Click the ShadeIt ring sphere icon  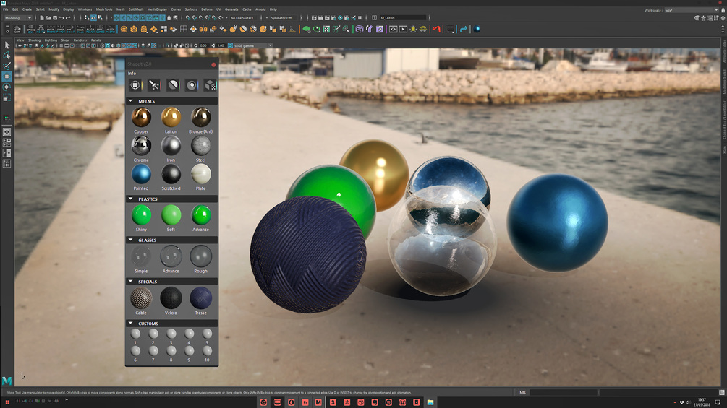(192, 85)
